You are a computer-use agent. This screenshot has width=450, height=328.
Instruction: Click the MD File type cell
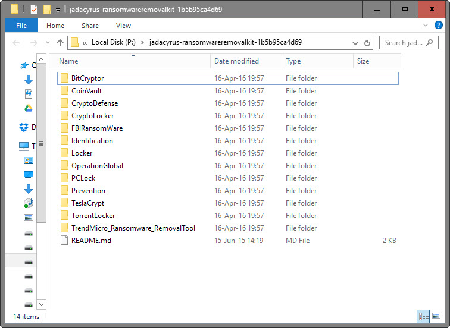point(298,240)
